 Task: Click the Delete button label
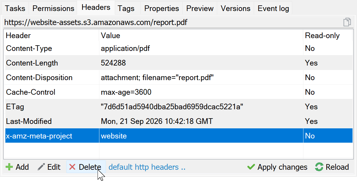[x=90, y=167]
